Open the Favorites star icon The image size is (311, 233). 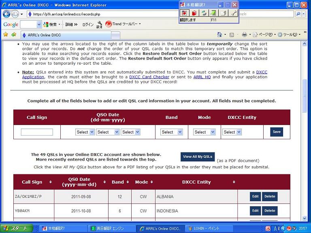pos(6,35)
